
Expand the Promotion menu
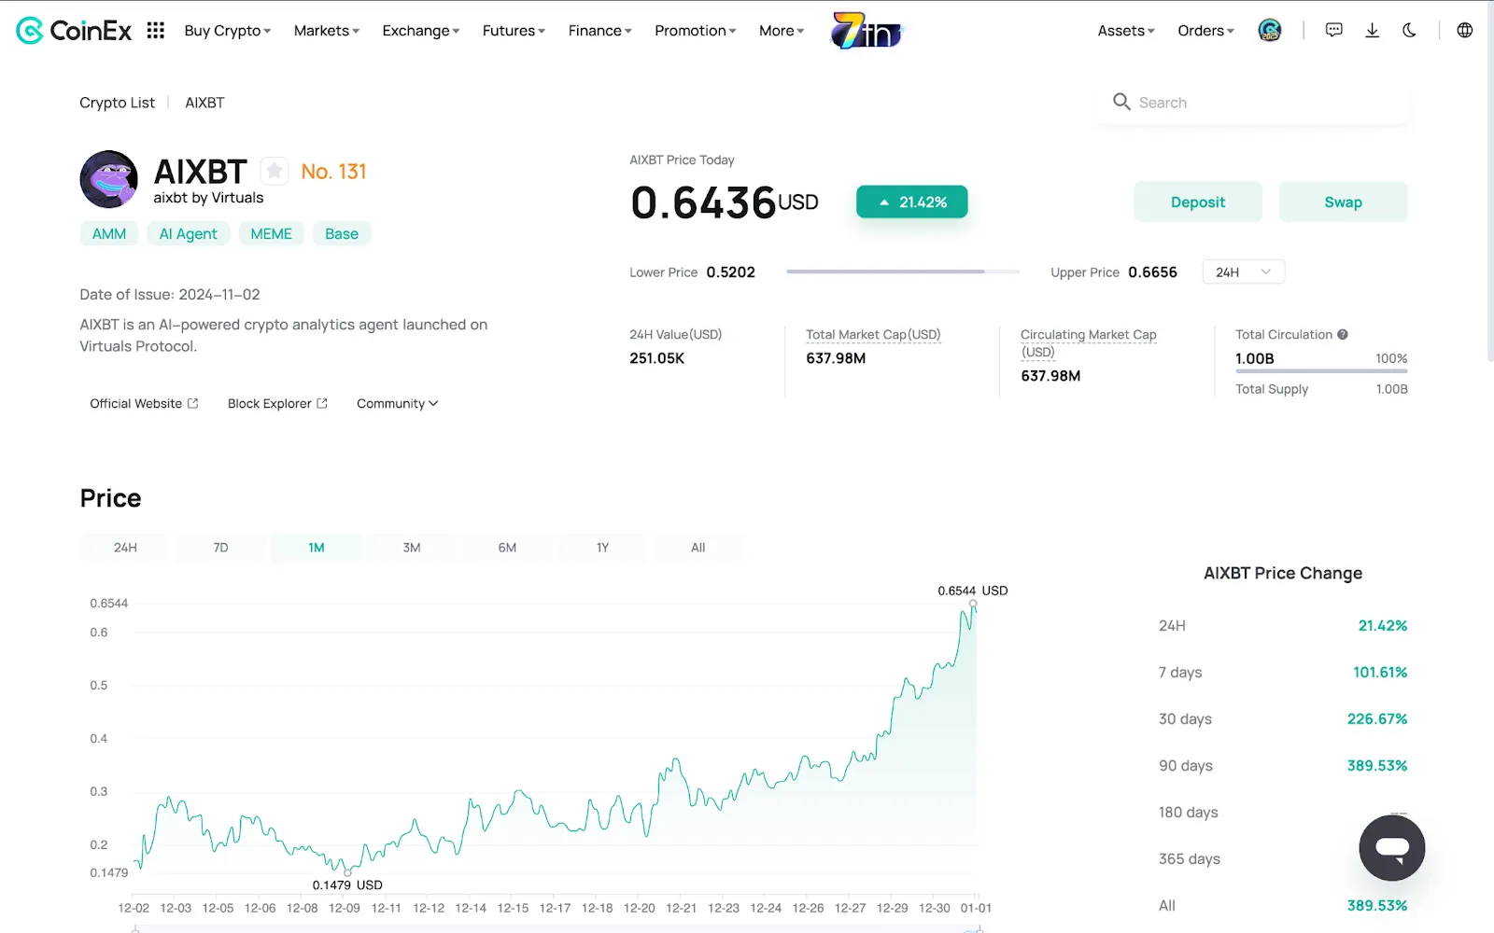(x=696, y=31)
